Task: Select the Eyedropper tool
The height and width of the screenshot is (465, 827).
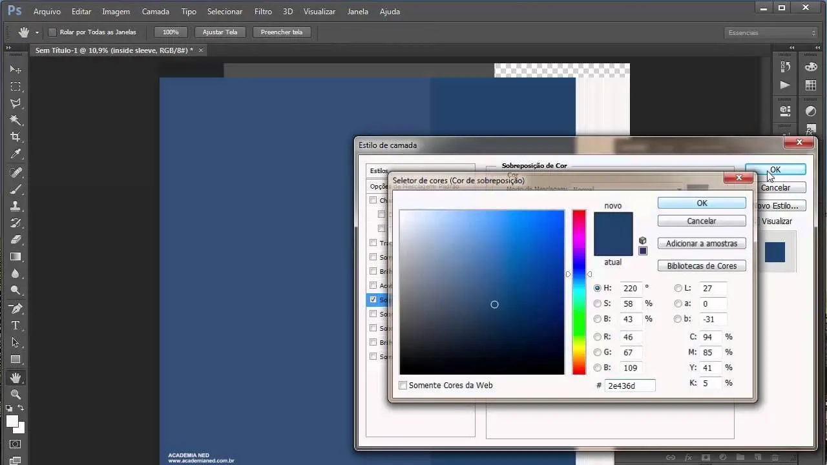Action: tap(16, 154)
